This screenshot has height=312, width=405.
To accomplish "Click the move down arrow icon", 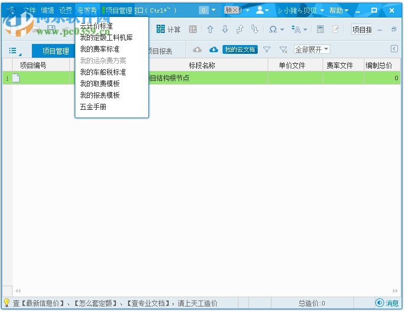I will [x=225, y=30].
